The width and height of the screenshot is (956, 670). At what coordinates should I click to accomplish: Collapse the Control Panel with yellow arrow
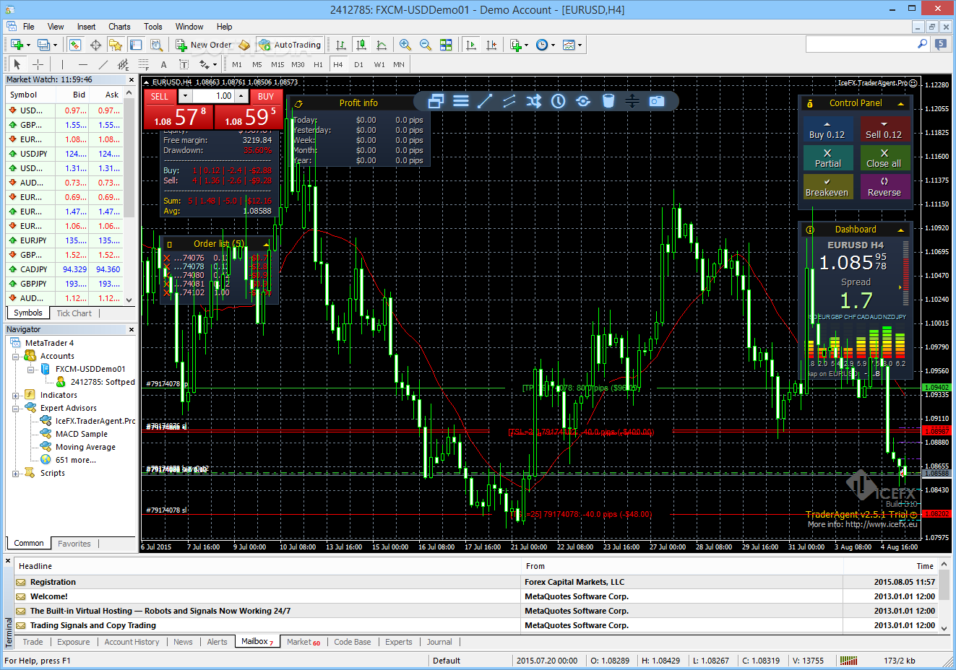(x=900, y=103)
